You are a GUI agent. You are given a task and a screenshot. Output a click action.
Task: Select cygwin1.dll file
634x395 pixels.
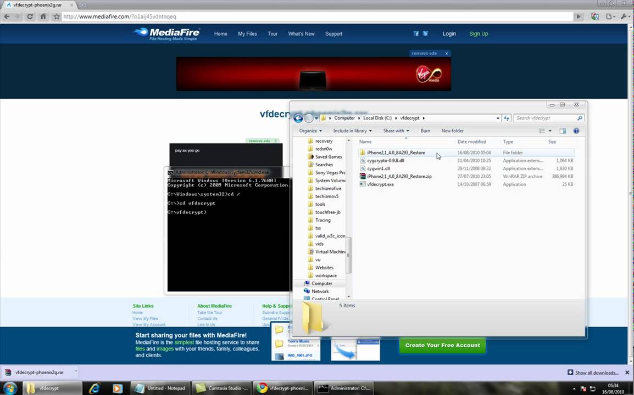(x=379, y=168)
